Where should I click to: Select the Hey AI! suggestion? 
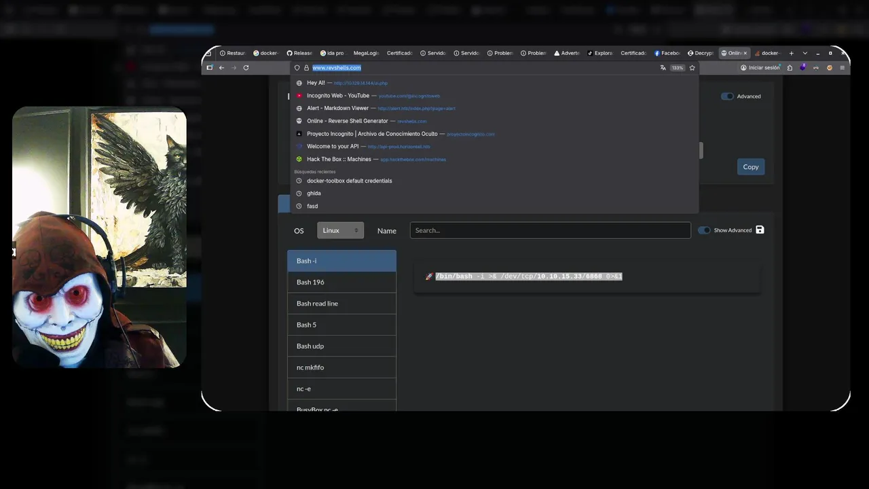pos(494,83)
